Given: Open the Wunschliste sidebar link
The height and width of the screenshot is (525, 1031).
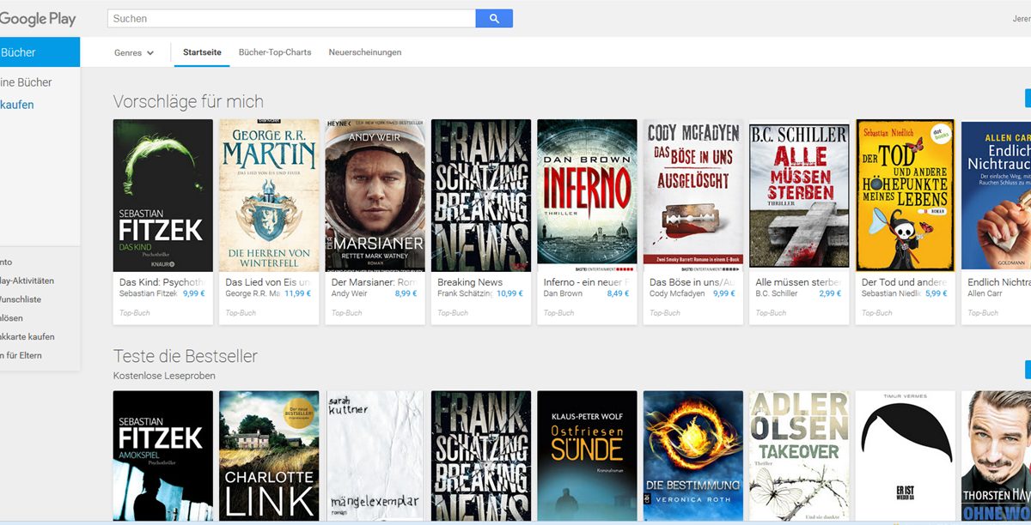Looking at the screenshot, I should [x=21, y=299].
